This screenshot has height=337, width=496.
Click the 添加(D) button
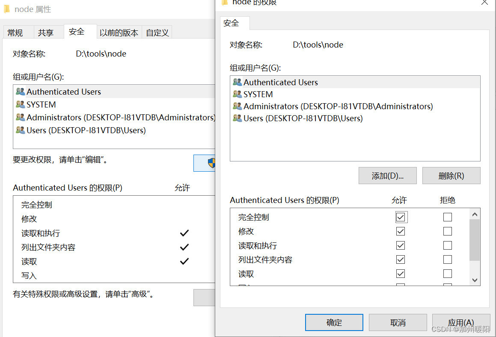tap(387, 175)
